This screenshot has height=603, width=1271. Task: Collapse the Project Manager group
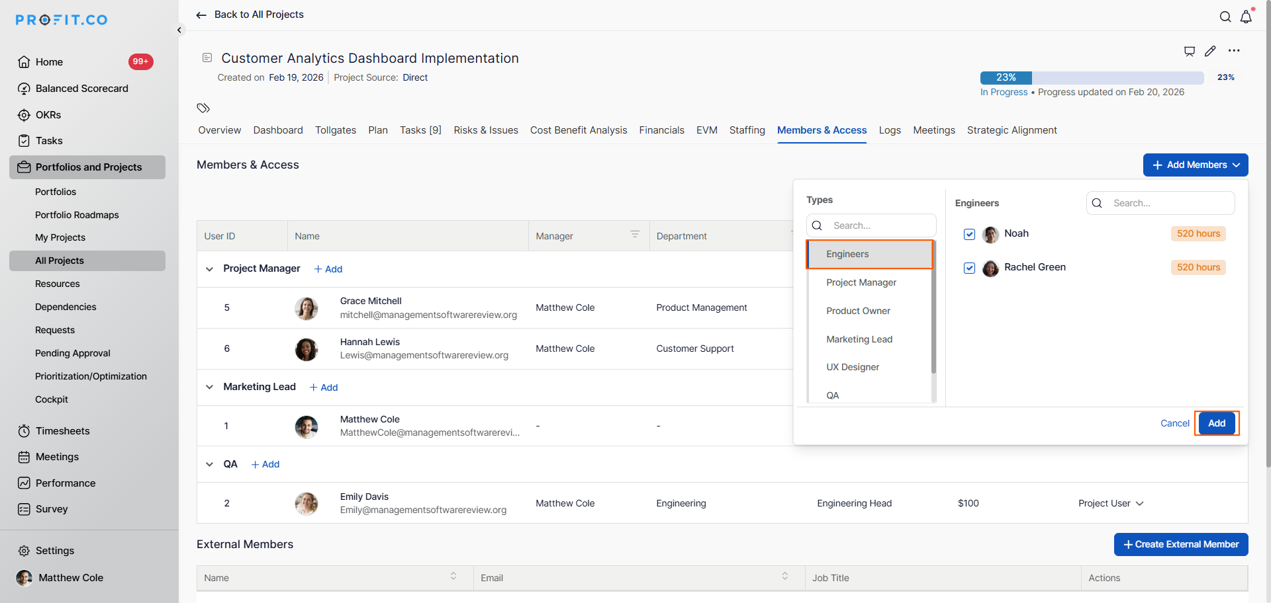pos(209,269)
